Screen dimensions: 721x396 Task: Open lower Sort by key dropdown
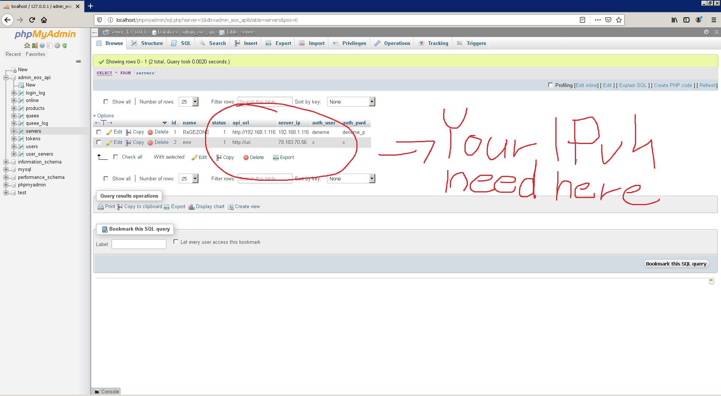351,178
